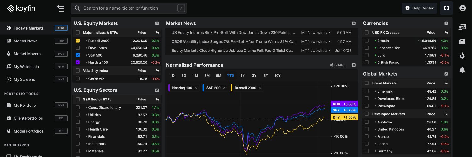472x157 pixels.
Task: Expand the Currencies panel
Action: point(446,23)
